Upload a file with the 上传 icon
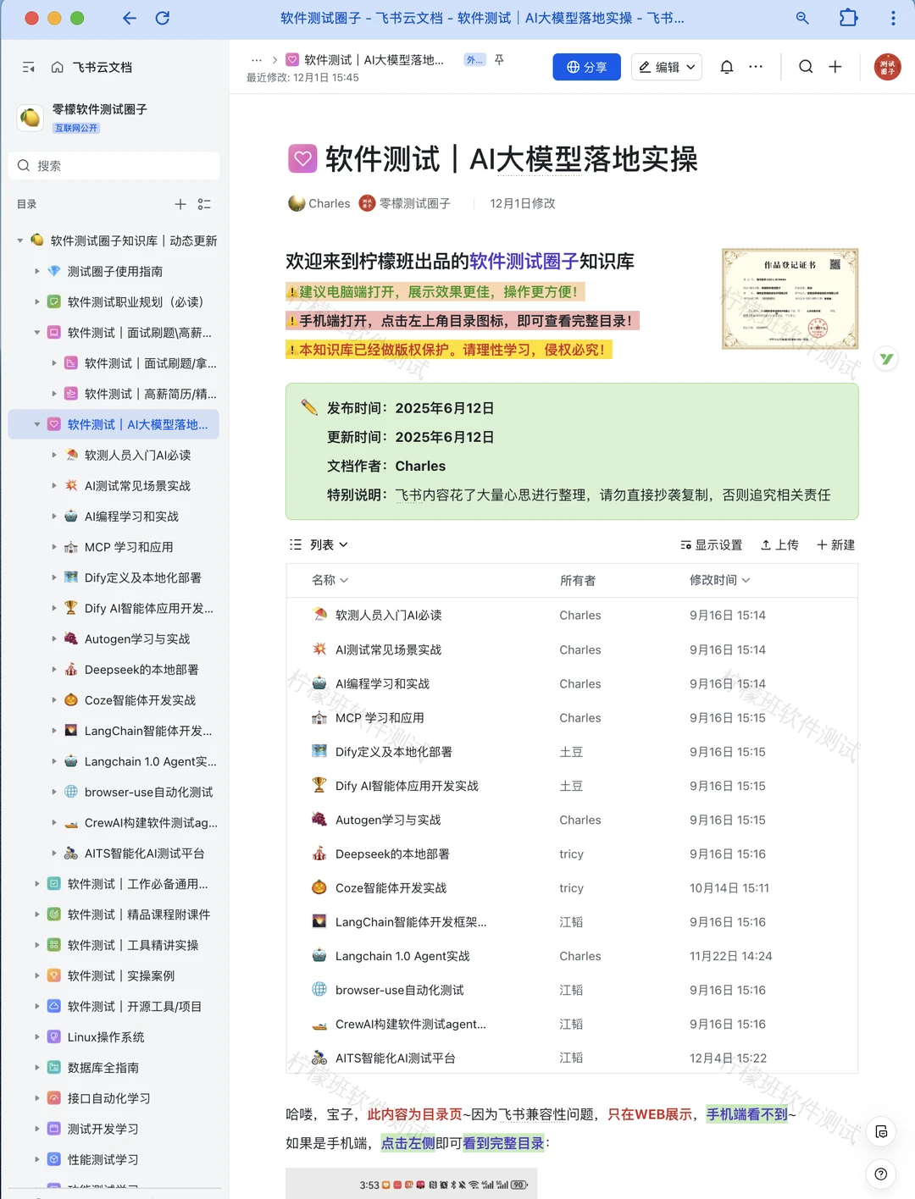 (779, 544)
